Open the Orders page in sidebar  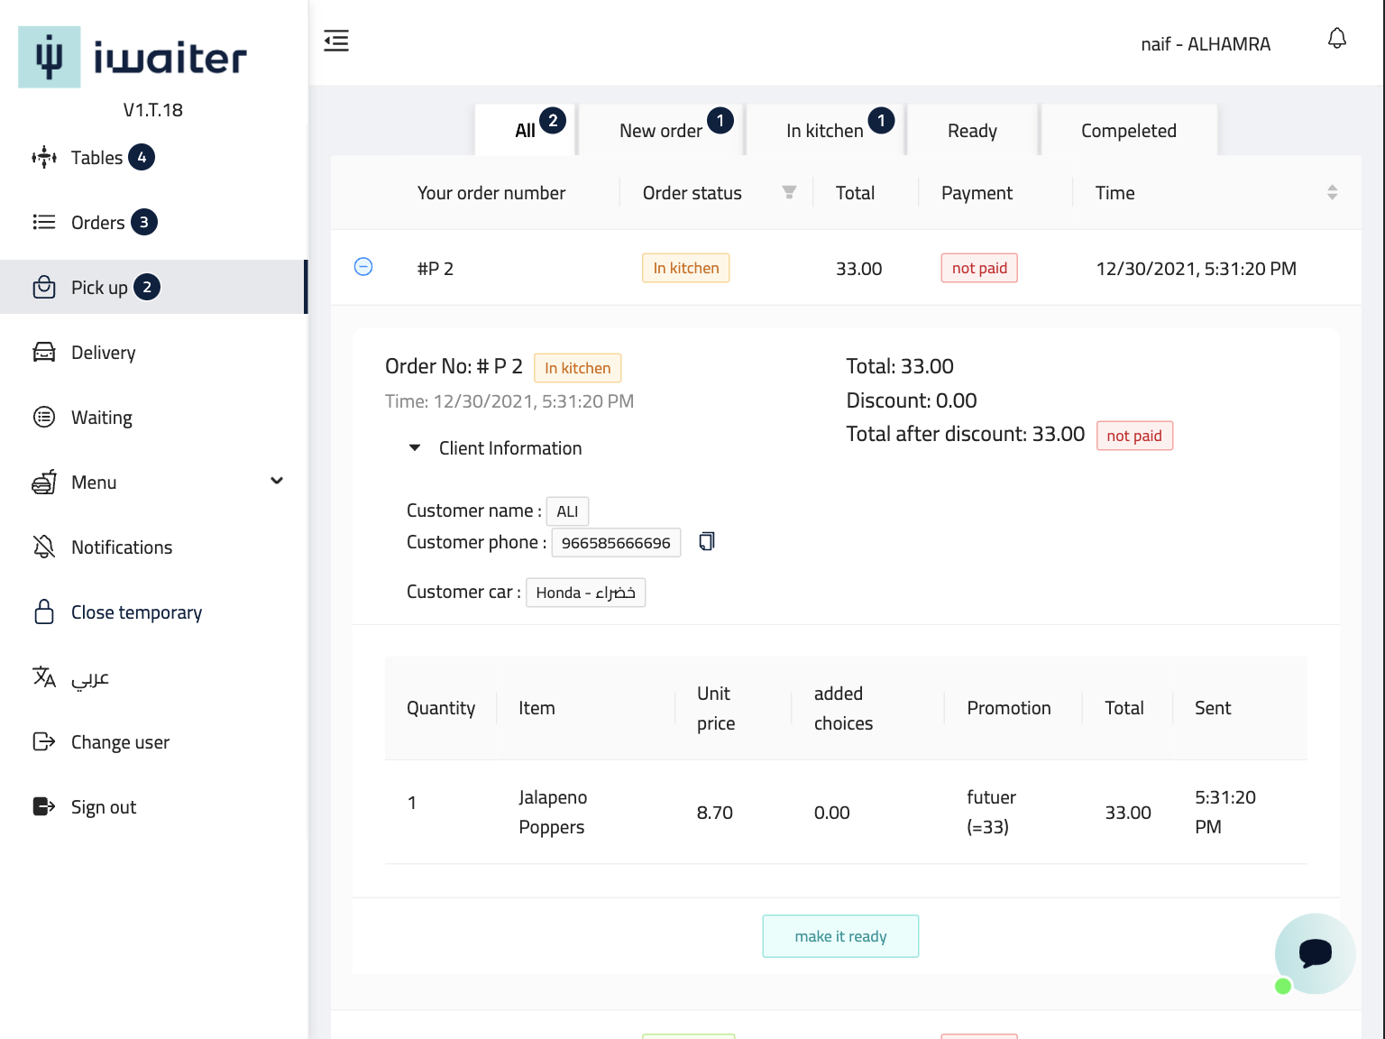97,223
